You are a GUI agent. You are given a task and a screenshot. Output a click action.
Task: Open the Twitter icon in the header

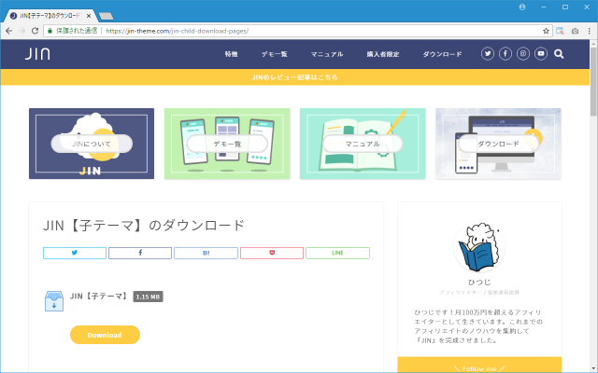click(488, 54)
